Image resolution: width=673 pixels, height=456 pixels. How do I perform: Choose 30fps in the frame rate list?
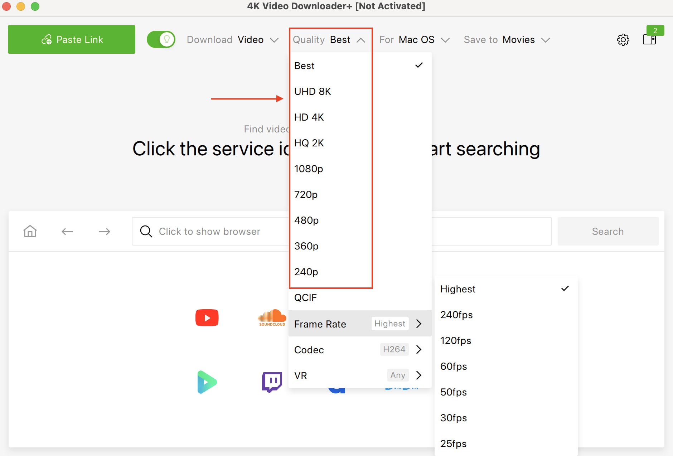click(454, 418)
